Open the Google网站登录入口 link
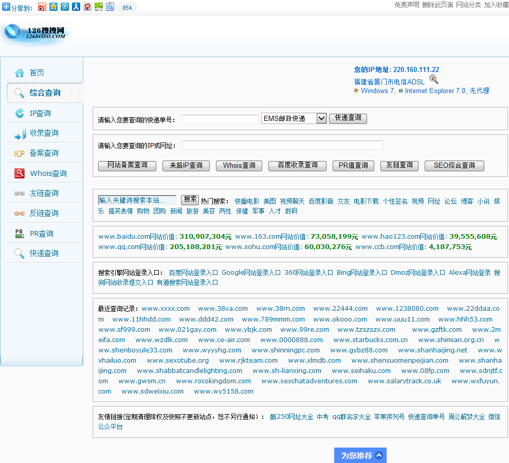The width and height of the screenshot is (509, 463). (x=251, y=273)
